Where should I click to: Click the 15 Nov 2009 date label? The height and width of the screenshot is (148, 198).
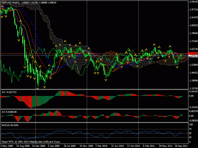click(x=86, y=146)
